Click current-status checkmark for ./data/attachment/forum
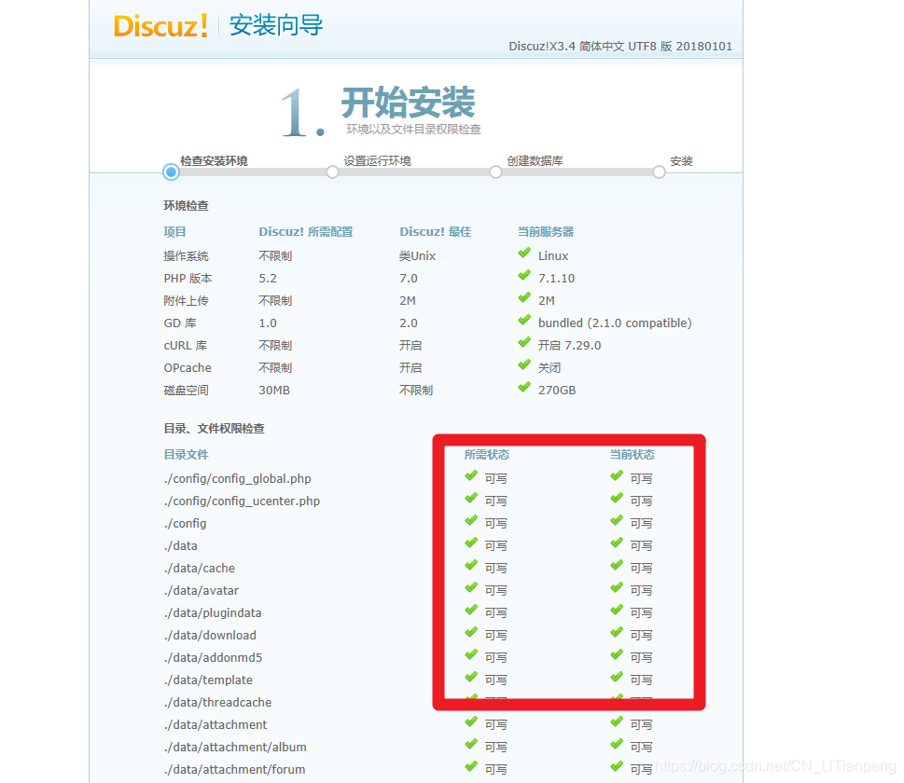This screenshot has width=904, height=783. [617, 767]
